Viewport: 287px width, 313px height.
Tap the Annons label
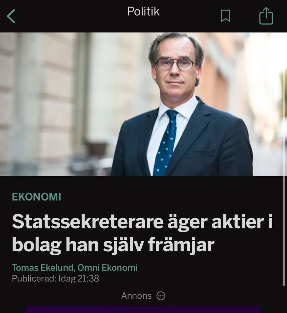(136, 296)
